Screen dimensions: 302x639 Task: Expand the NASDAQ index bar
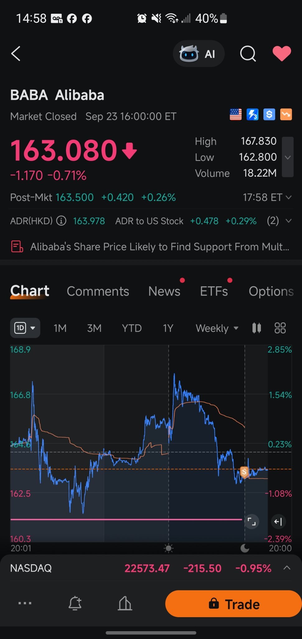tap(287, 568)
